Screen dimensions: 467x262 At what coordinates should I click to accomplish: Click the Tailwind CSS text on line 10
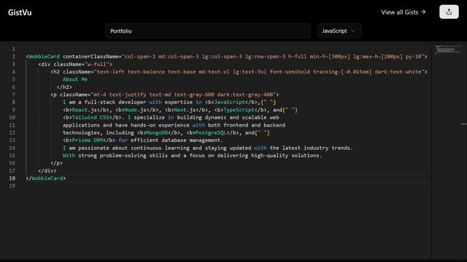(90, 117)
